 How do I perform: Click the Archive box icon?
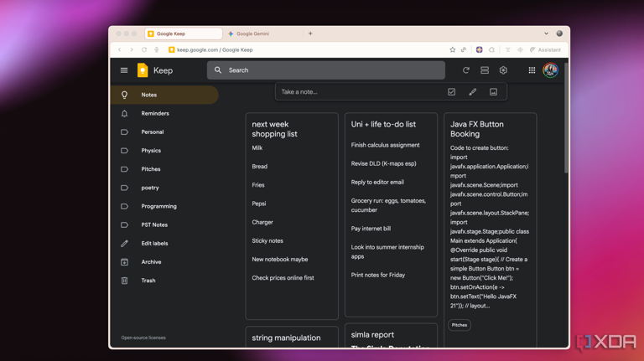[x=124, y=261]
